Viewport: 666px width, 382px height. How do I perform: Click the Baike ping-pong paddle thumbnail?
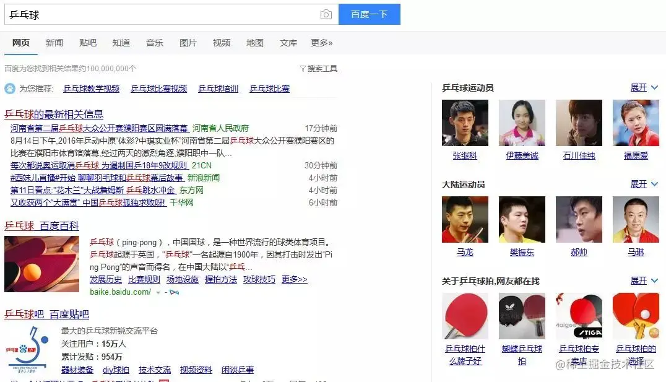click(41, 264)
